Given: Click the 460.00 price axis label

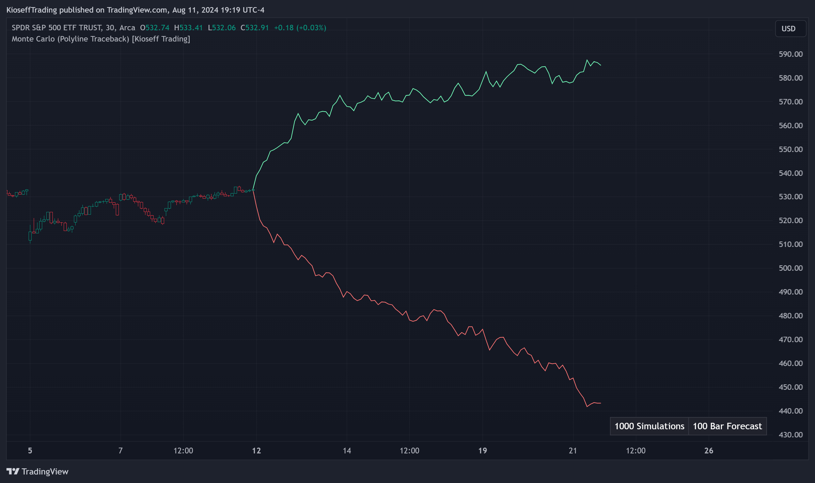Looking at the screenshot, I should [791, 363].
